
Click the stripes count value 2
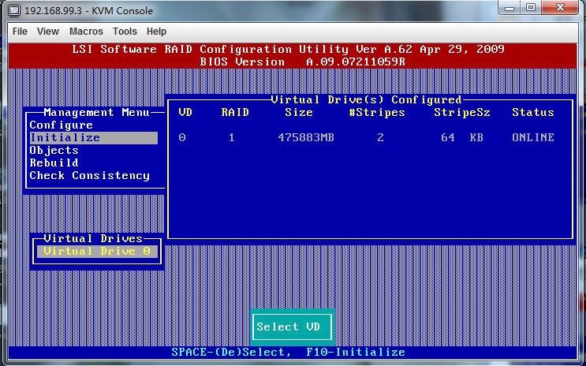(x=380, y=137)
